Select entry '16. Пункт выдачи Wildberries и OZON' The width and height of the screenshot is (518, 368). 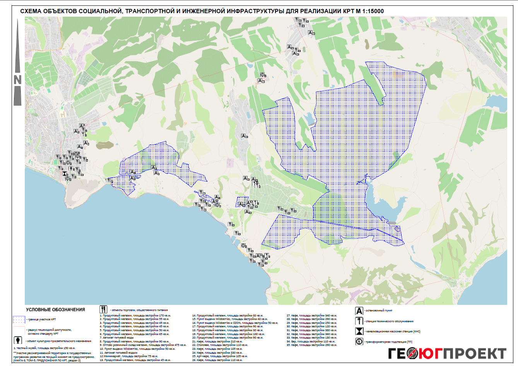235,323
